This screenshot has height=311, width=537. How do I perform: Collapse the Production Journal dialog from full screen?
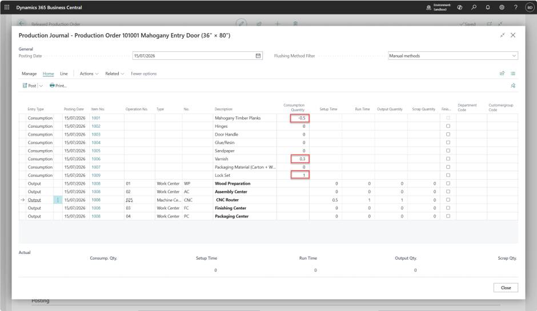502,35
